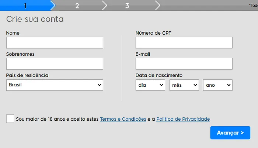
Task: Click the Nome text field
Action: pyautogui.click(x=55, y=43)
